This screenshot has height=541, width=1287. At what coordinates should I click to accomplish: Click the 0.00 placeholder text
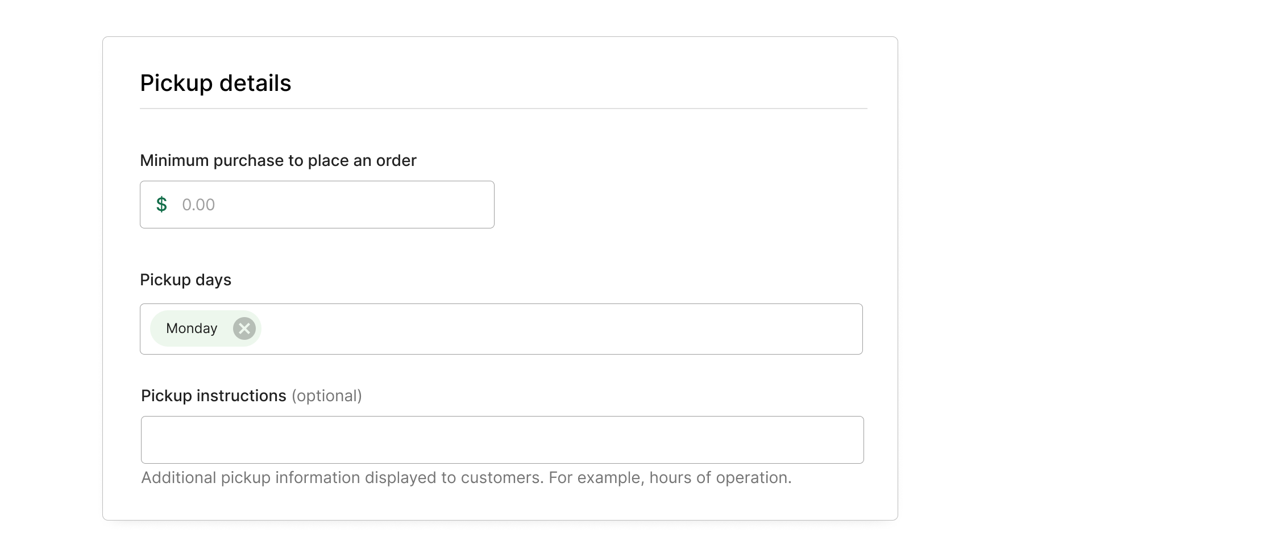[x=198, y=205]
